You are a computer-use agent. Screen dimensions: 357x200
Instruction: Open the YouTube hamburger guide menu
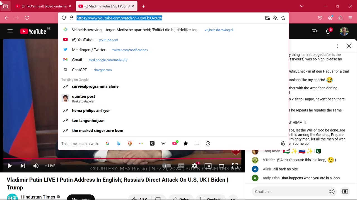(x=10, y=31)
